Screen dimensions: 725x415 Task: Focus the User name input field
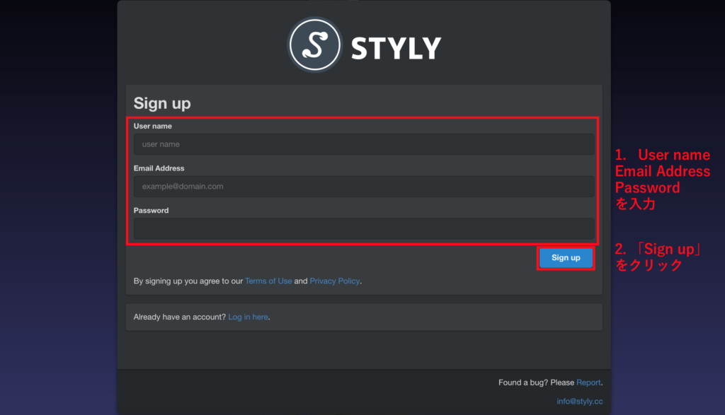pos(364,144)
